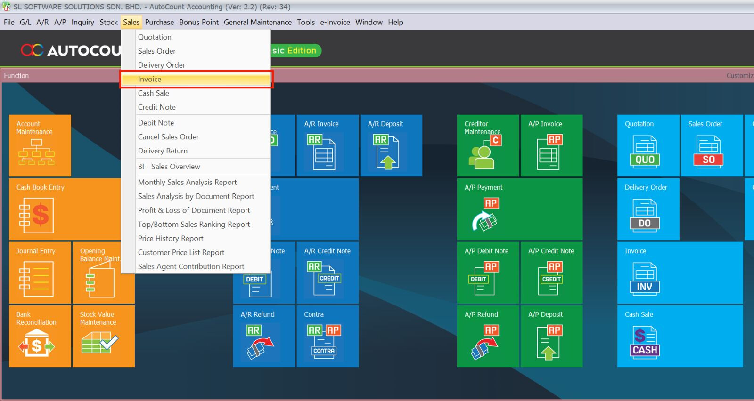
Task: Open the Account Maintenance tile
Action: pyautogui.click(x=40, y=146)
